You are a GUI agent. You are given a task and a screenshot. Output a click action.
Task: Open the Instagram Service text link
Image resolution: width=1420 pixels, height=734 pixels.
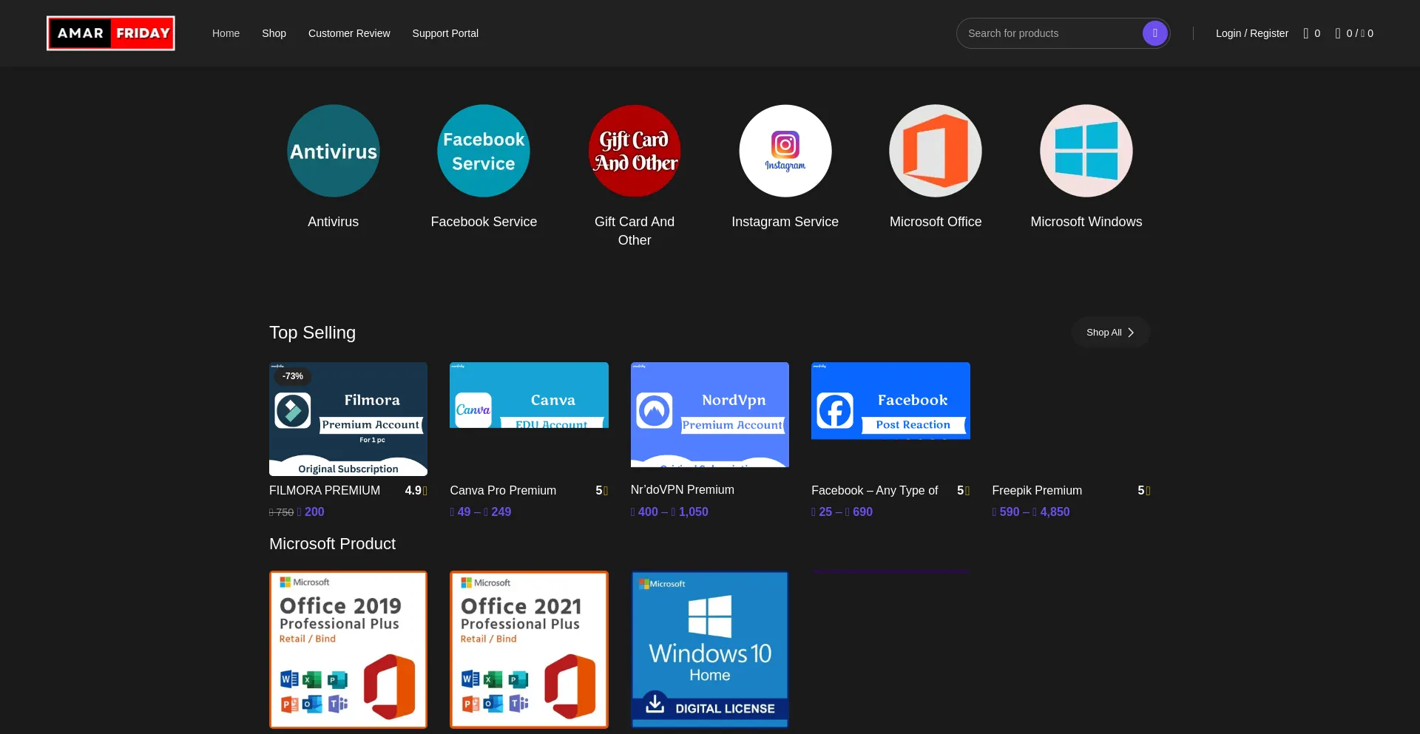(x=785, y=222)
